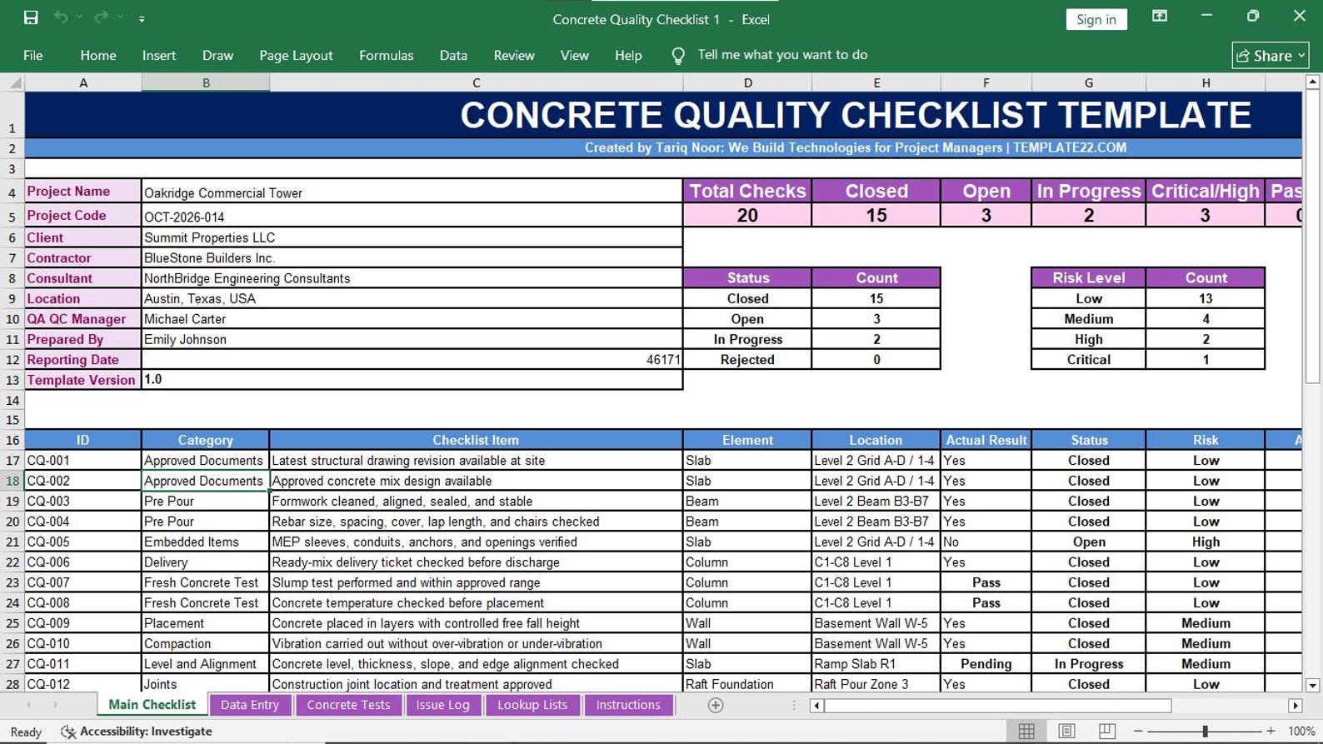Switch to the Issue Log sheet tab
This screenshot has height=744, width=1323.
[442, 705]
